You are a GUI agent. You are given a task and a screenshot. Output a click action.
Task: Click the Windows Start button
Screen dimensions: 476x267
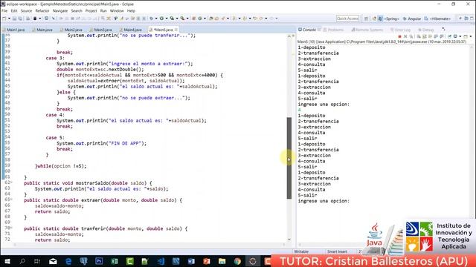click(7, 261)
